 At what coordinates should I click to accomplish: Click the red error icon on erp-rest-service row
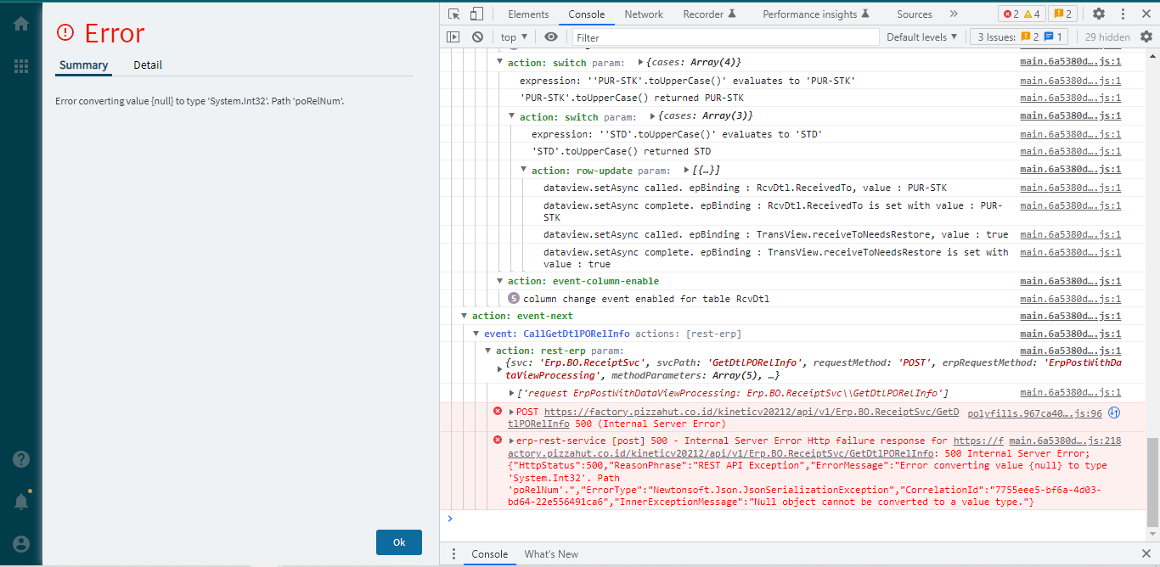[498, 440]
